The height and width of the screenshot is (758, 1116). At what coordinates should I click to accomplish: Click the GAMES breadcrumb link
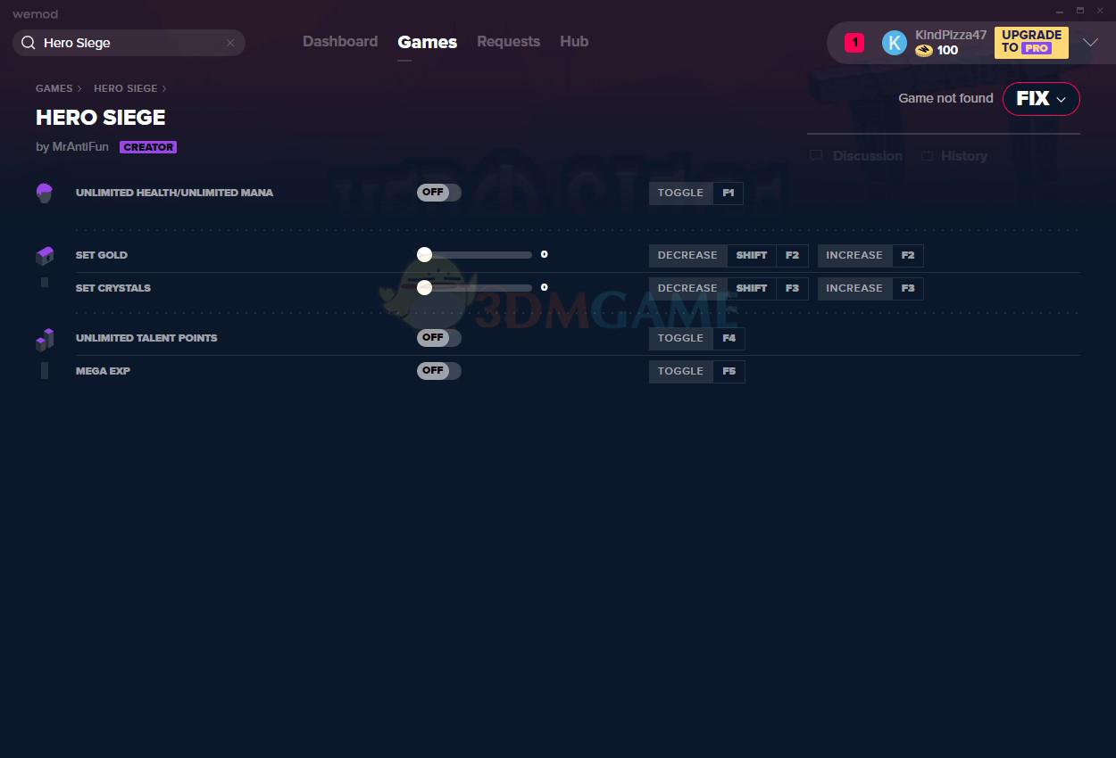[x=54, y=88]
